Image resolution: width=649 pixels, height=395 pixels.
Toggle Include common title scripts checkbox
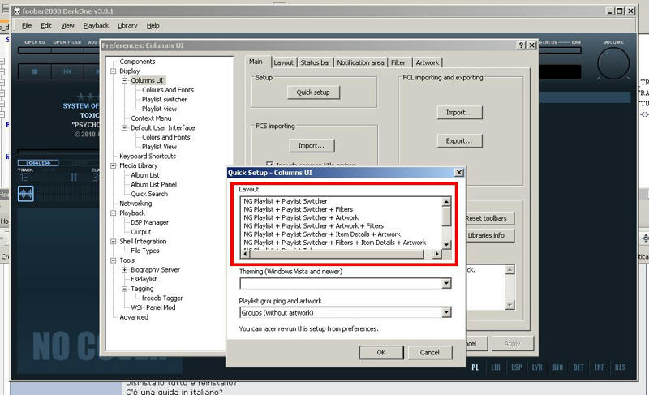coord(270,165)
